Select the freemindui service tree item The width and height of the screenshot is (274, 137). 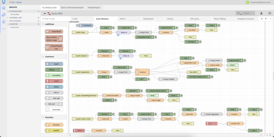15,27
